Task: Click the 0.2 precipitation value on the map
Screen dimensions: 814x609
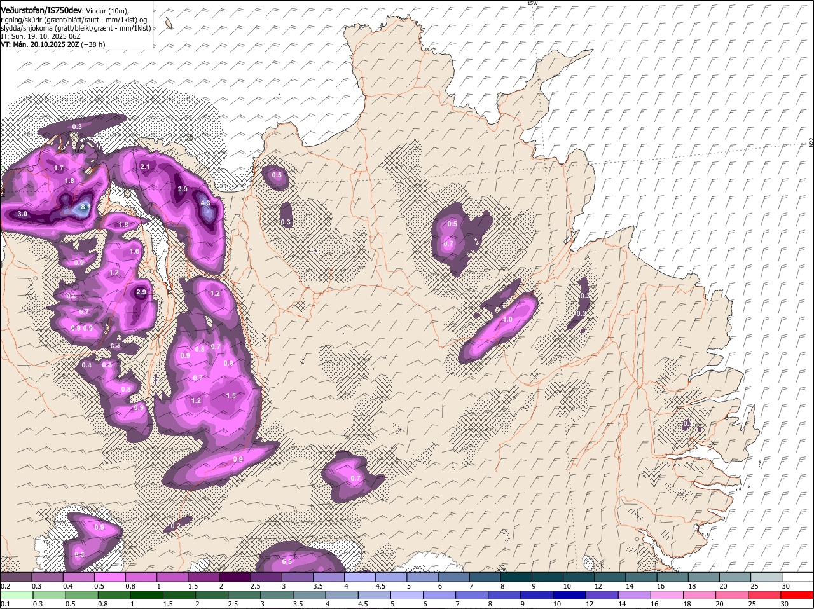Action: coord(176,526)
